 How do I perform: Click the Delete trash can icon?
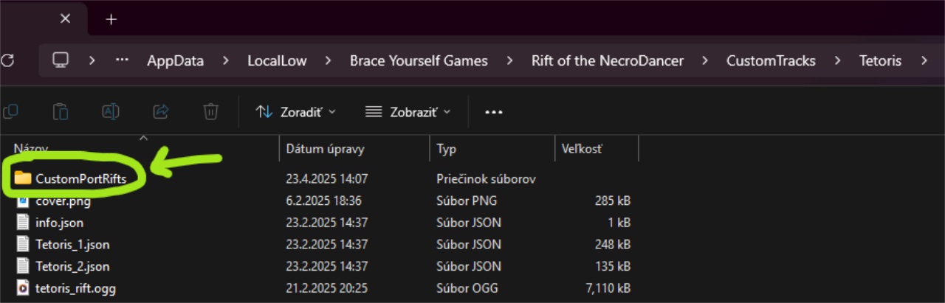coord(210,111)
